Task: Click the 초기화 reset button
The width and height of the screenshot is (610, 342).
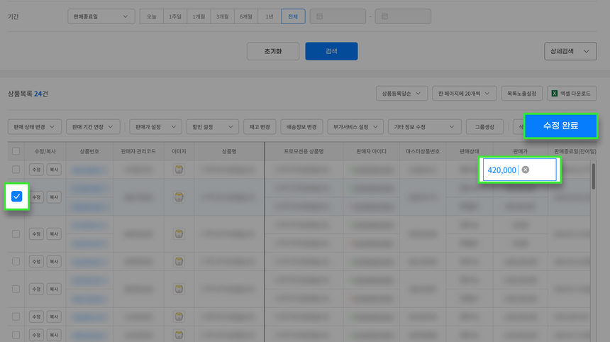Action: click(272, 51)
